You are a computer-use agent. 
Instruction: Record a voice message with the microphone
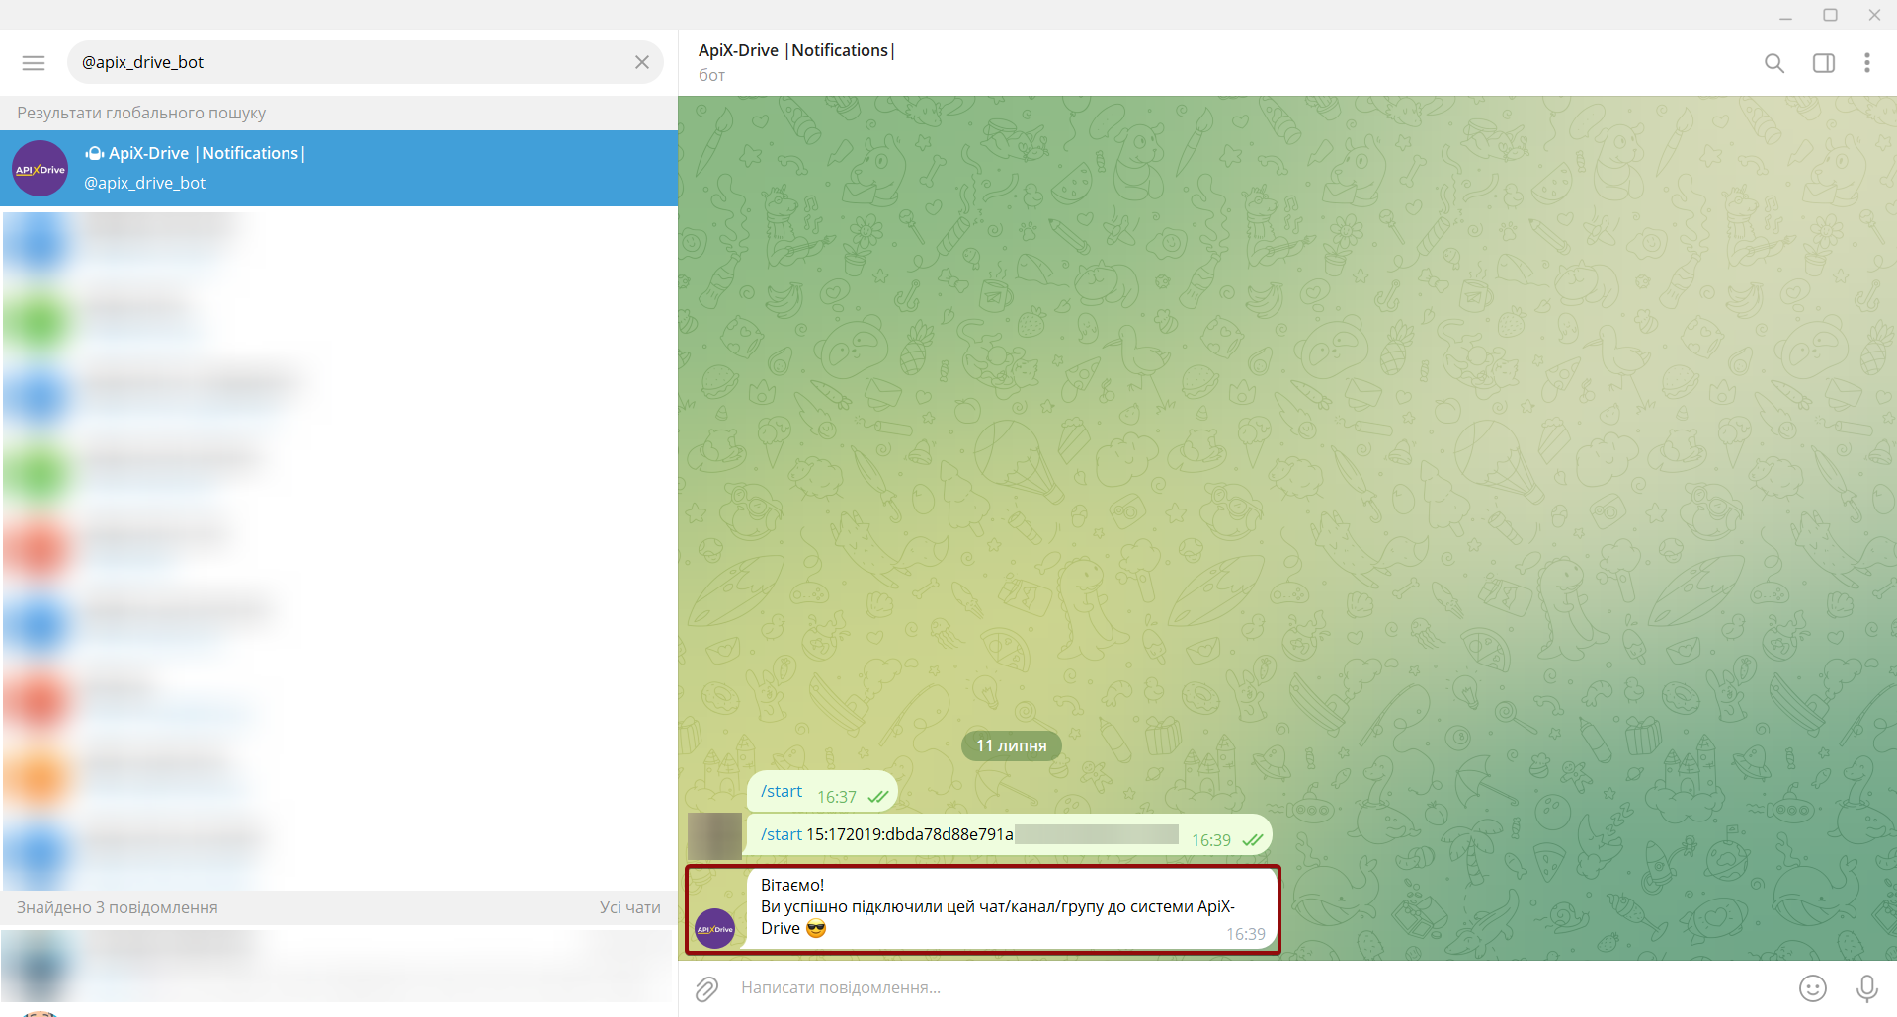1867,988
